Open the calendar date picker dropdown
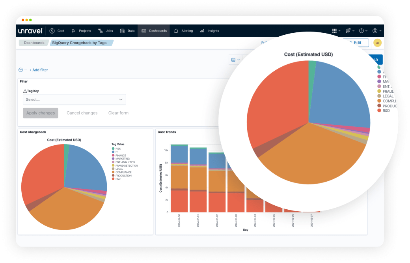 (235, 60)
